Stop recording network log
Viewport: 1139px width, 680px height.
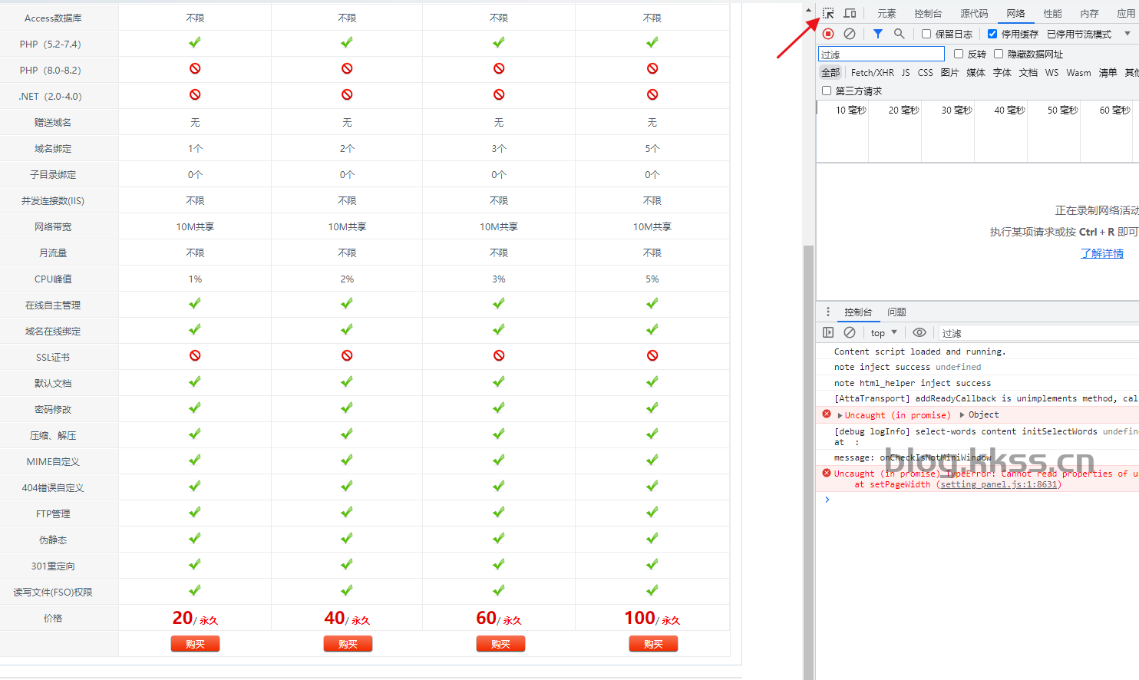(x=828, y=34)
